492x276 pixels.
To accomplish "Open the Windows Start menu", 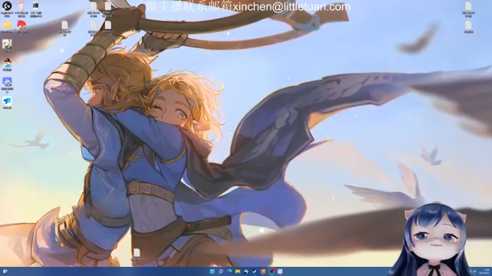I will pyautogui.click(x=212, y=271).
